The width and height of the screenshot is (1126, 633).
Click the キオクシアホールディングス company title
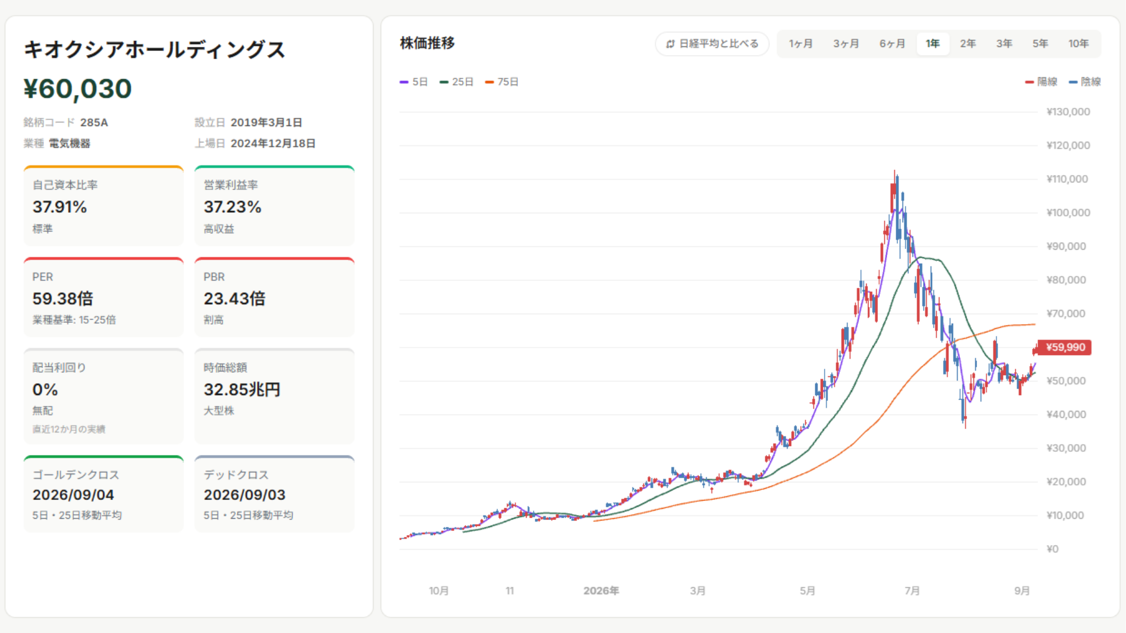[155, 50]
